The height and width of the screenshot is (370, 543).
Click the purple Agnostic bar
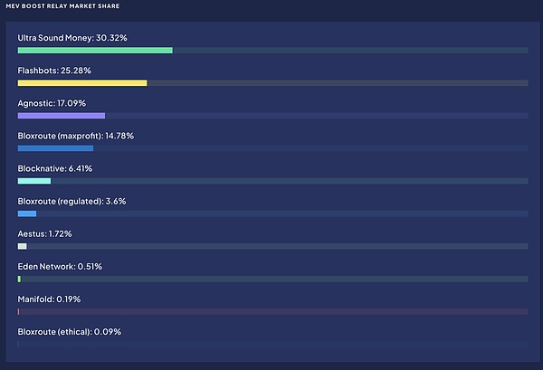pyautogui.click(x=62, y=116)
